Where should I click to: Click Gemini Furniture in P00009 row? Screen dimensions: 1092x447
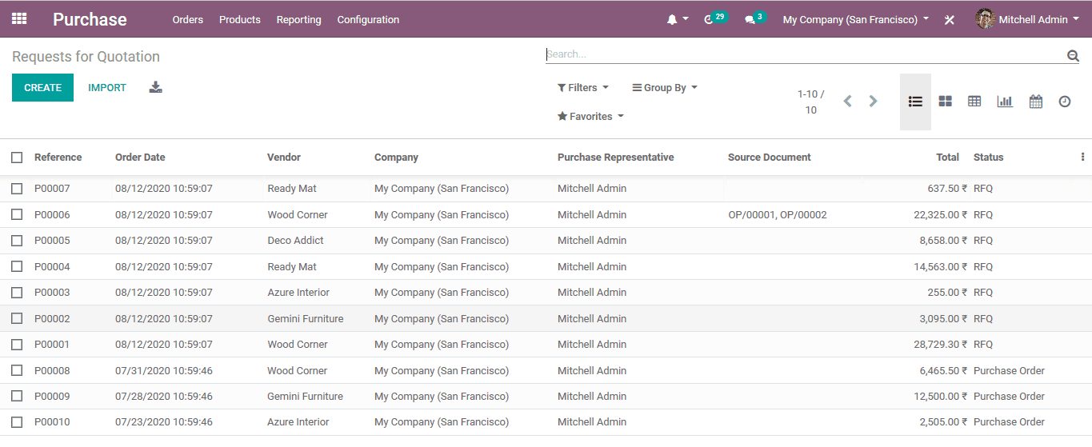point(305,397)
